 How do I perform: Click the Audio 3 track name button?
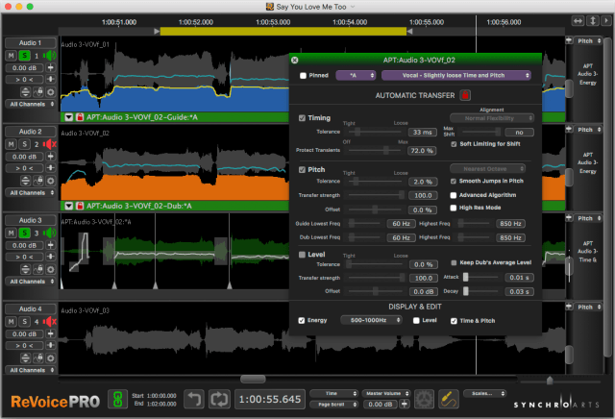pyautogui.click(x=30, y=220)
